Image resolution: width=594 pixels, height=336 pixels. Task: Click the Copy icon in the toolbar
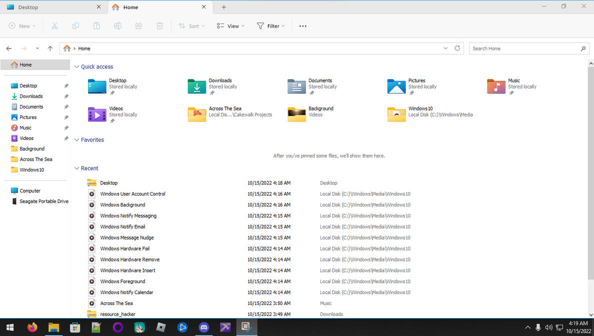point(75,25)
